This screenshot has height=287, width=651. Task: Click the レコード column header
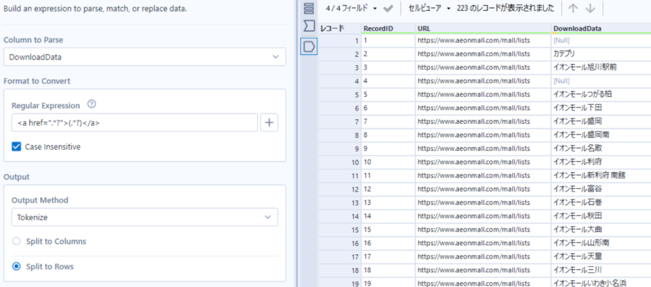tap(340, 28)
